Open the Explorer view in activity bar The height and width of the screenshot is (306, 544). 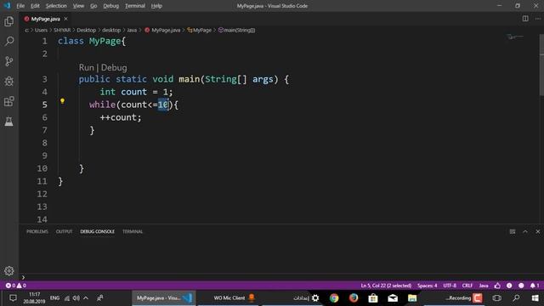(9, 21)
